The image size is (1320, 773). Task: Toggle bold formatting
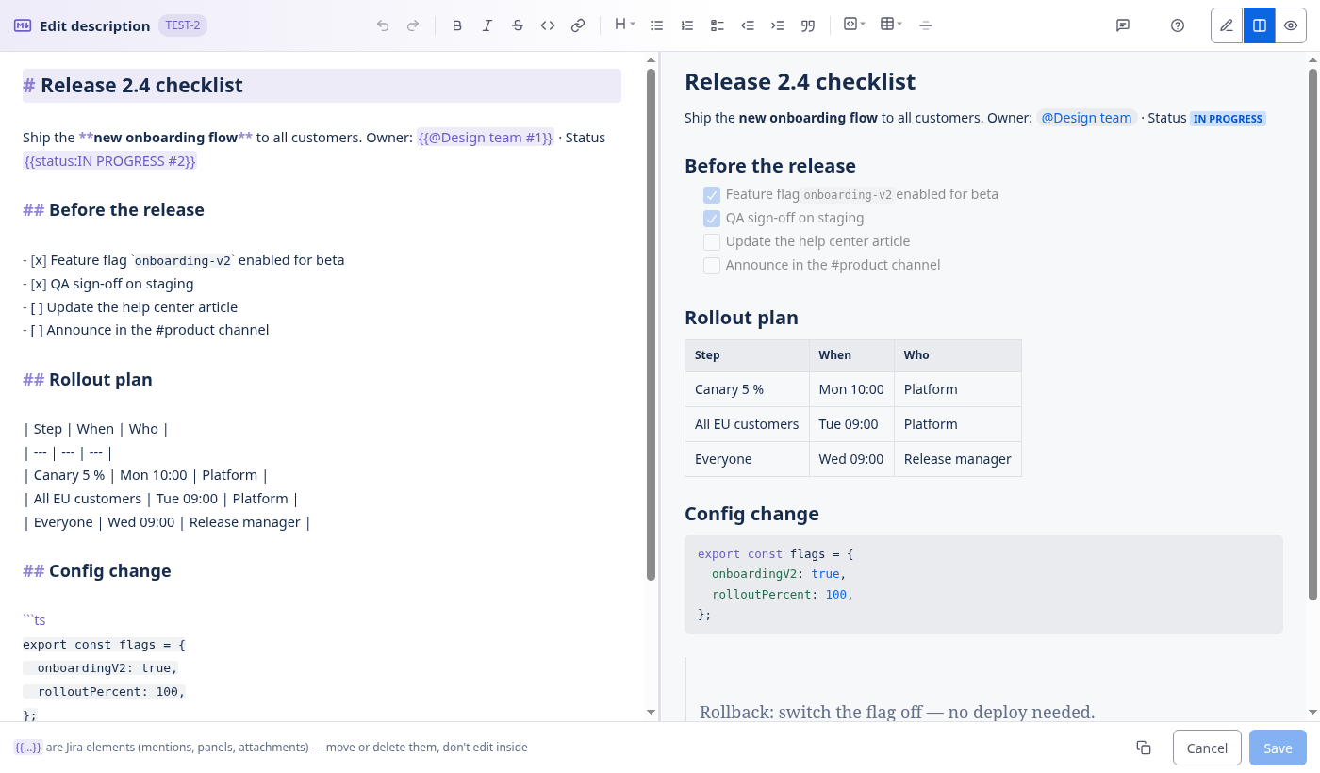tap(457, 25)
